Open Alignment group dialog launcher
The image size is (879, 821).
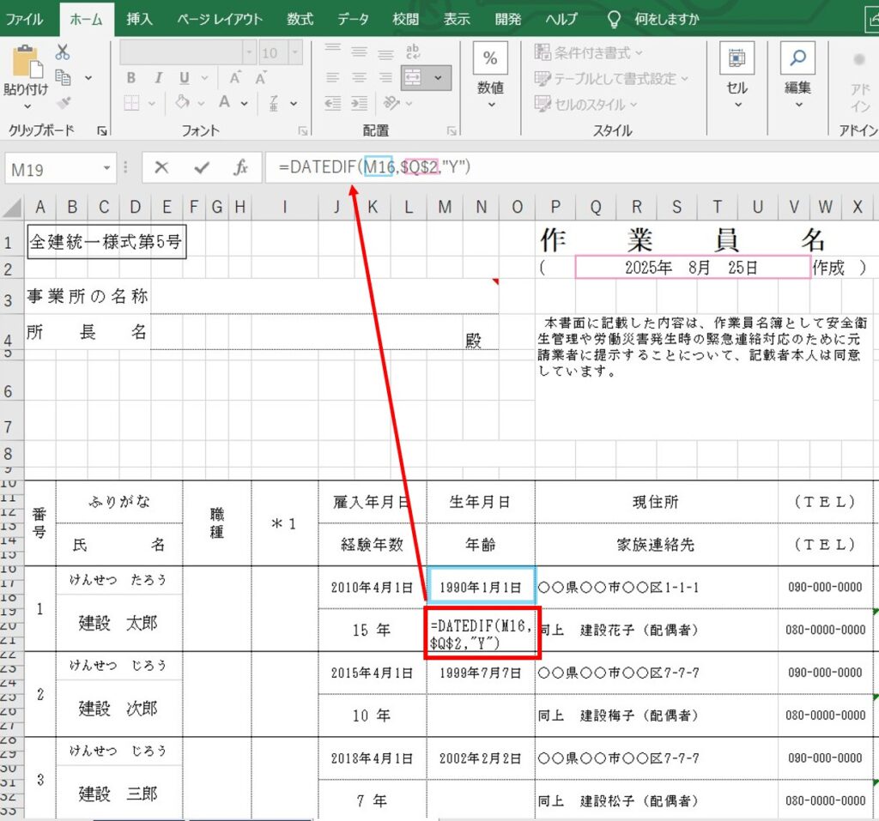coord(452,130)
